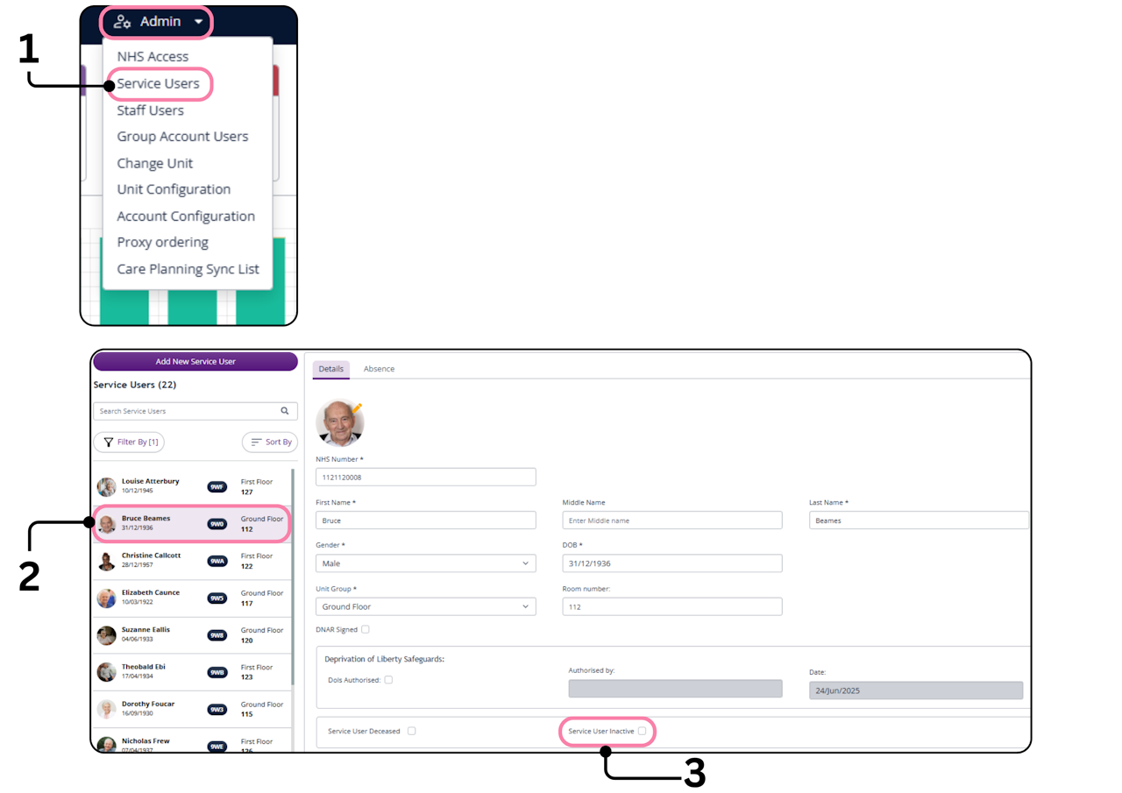Open the Filter By funnel icon
Screen dimensions: 1122x793
(109, 443)
